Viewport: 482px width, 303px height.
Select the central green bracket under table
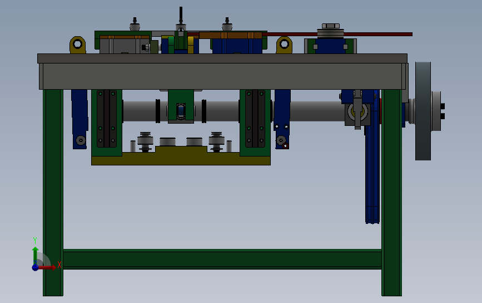181,106
